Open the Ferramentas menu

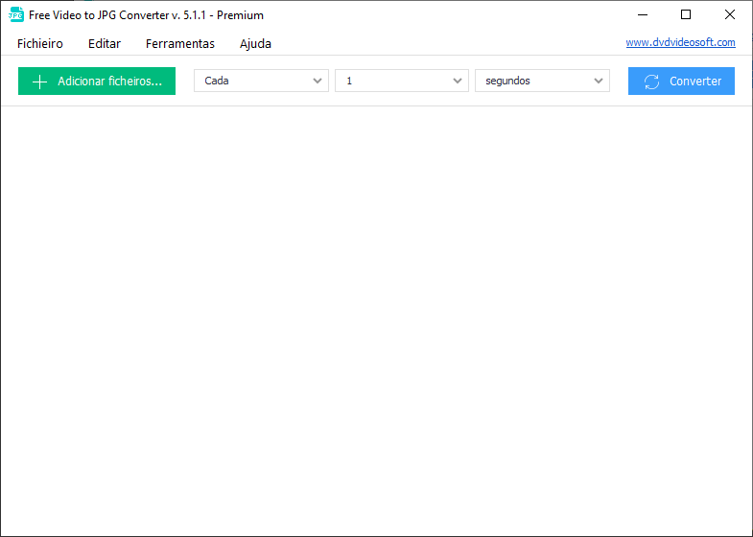tap(180, 44)
